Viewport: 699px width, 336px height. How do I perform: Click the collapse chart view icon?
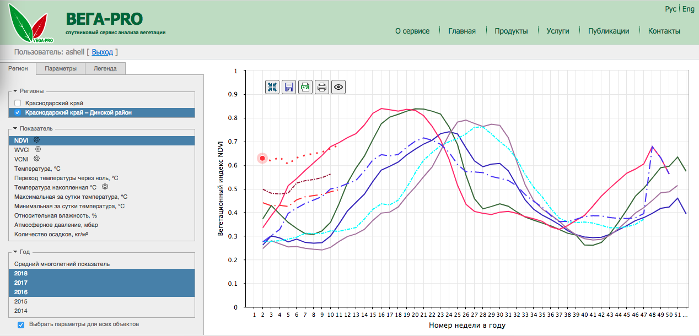(272, 86)
